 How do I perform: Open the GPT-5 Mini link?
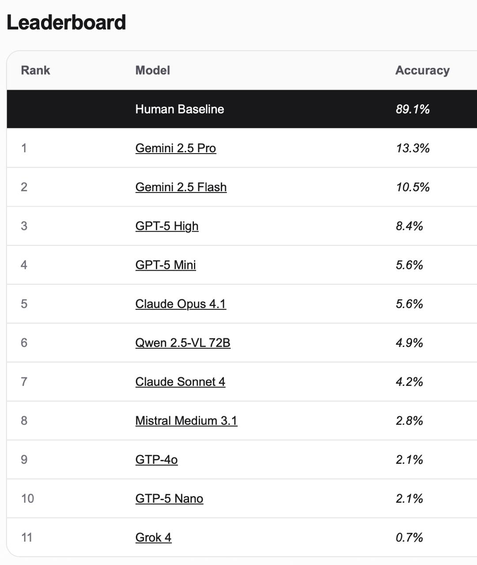165,265
